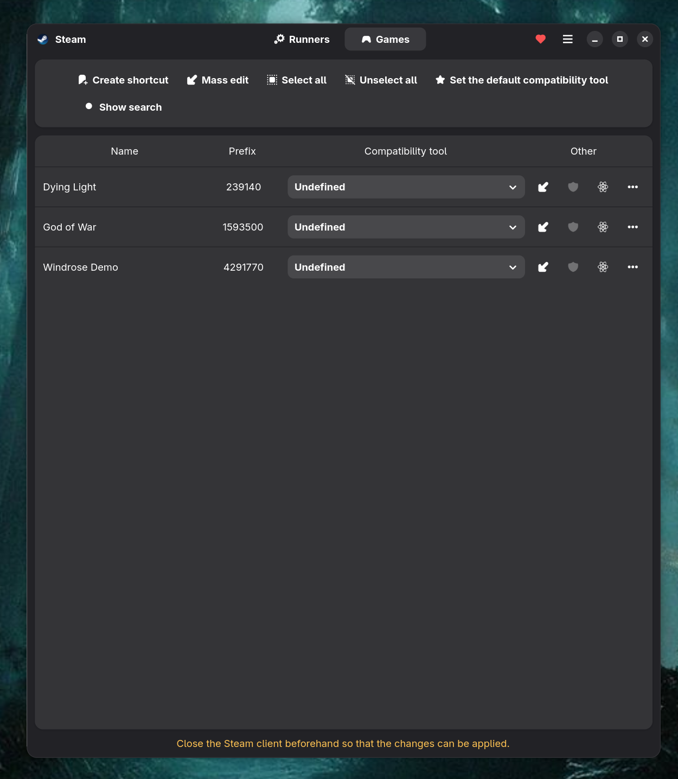Click Create shortcut button
678x779 pixels.
[x=123, y=80]
